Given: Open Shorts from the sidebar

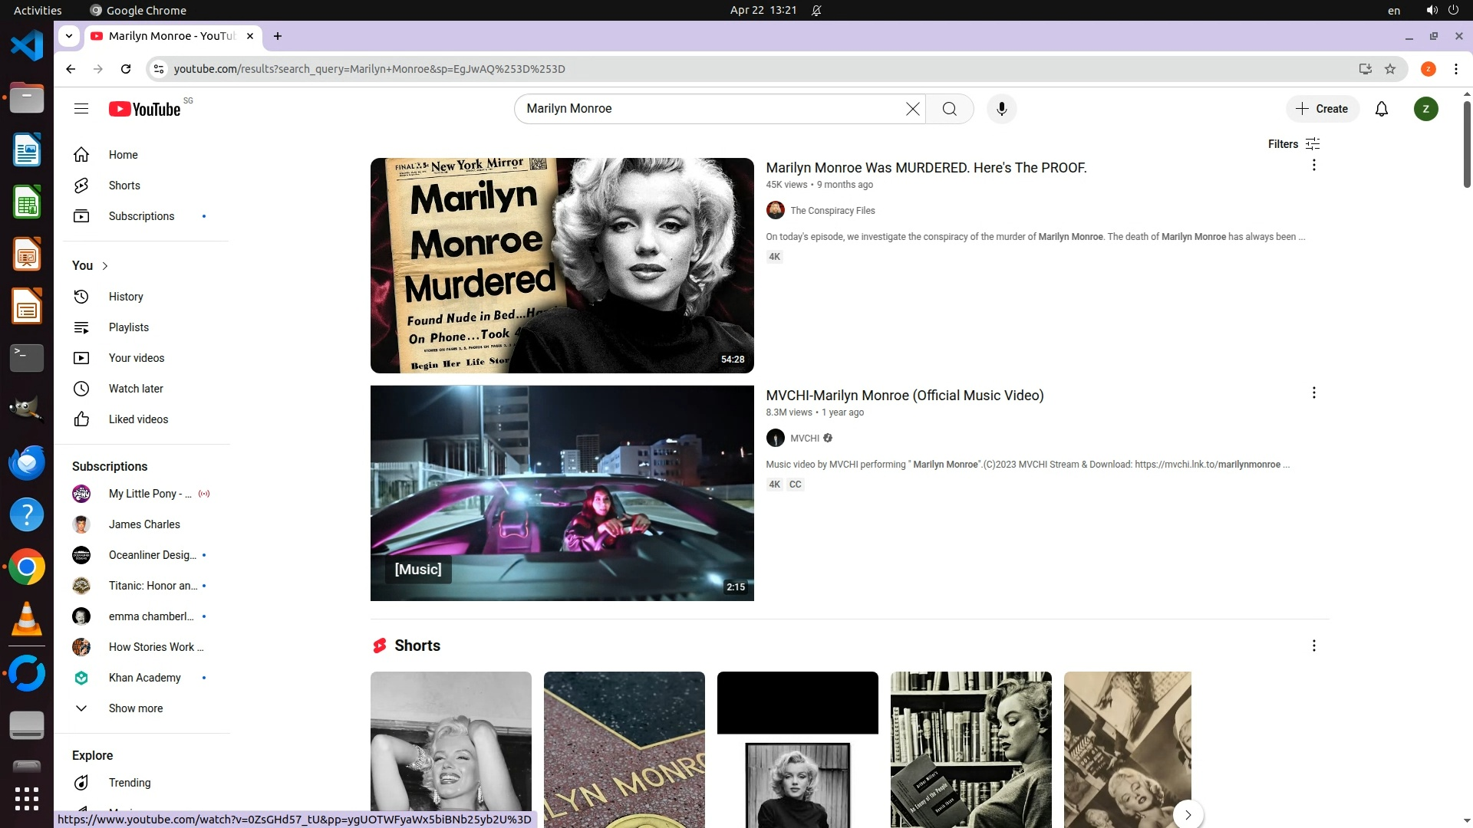Looking at the screenshot, I should pyautogui.click(x=124, y=186).
